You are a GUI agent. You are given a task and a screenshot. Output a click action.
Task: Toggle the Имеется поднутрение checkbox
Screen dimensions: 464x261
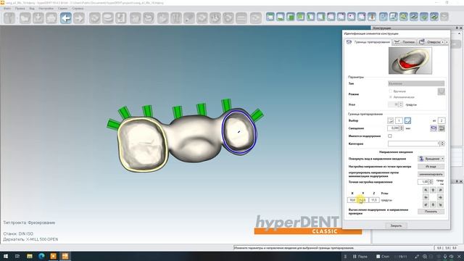390,136
